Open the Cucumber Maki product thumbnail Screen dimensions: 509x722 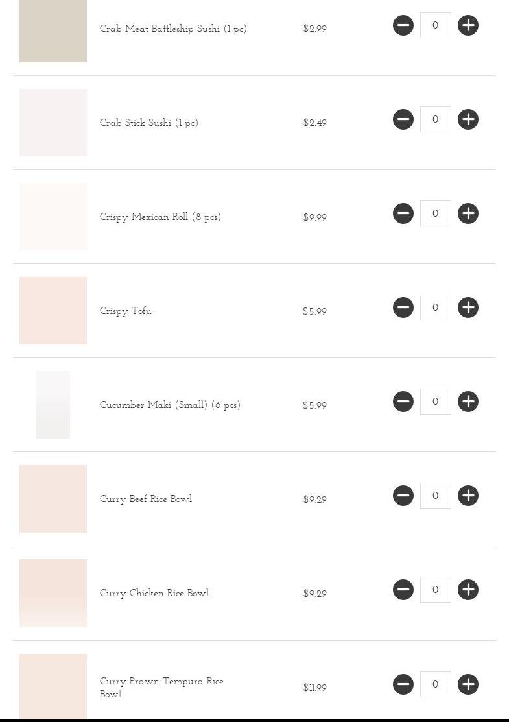coord(53,405)
